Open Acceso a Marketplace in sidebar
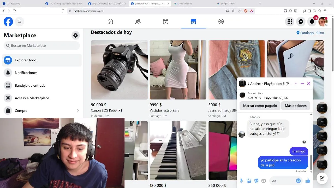The height and width of the screenshot is (188, 334). tap(42, 98)
